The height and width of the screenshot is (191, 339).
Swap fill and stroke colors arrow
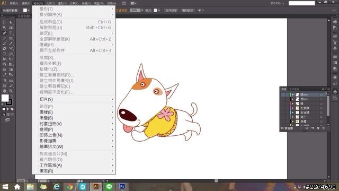point(12,95)
